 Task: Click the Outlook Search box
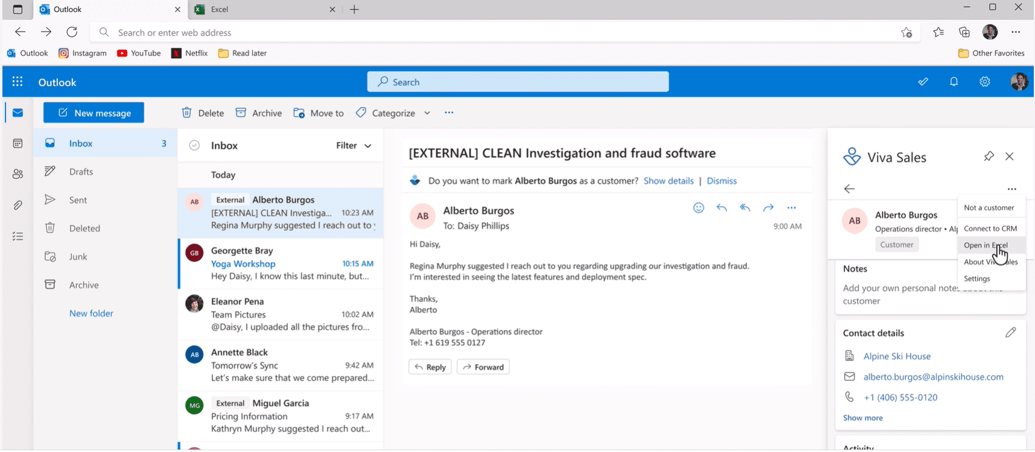click(x=518, y=82)
